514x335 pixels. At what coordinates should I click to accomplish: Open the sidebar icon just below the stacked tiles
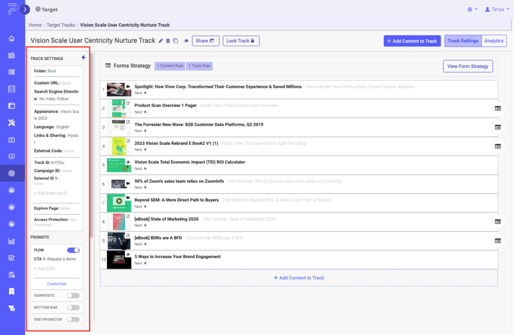[x=12, y=89]
